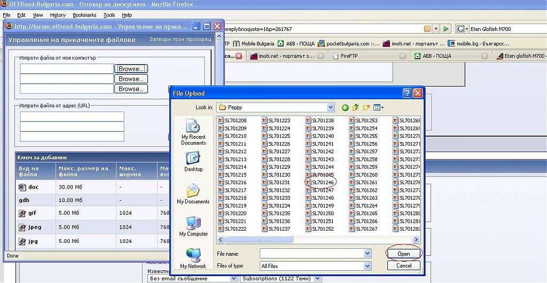Go up one folder level

[356, 107]
